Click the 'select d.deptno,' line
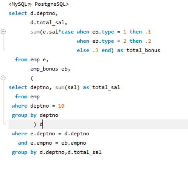Screen dimensions: 188x171 (33, 13)
